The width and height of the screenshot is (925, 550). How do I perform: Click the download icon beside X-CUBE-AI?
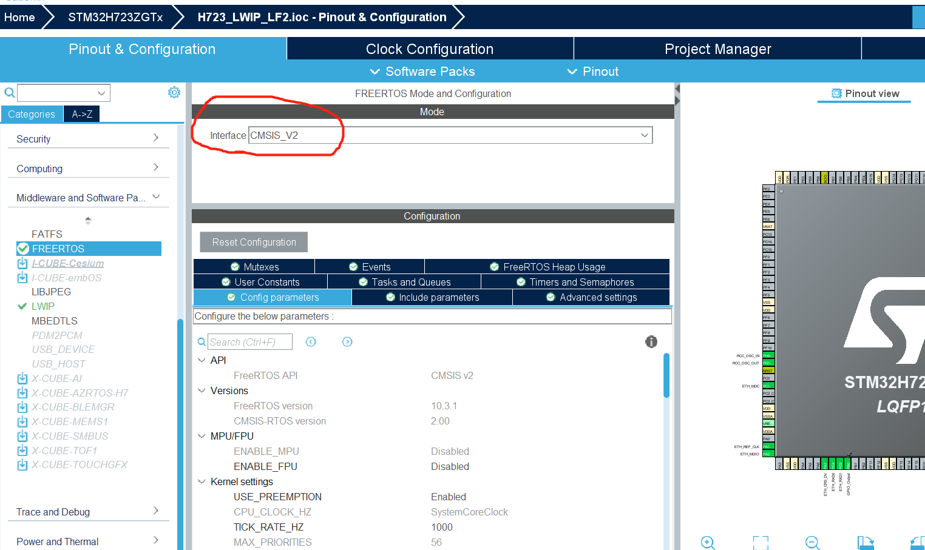pos(22,378)
